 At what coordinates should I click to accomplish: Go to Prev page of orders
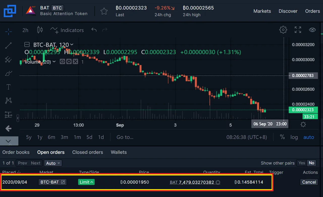tap(22, 163)
